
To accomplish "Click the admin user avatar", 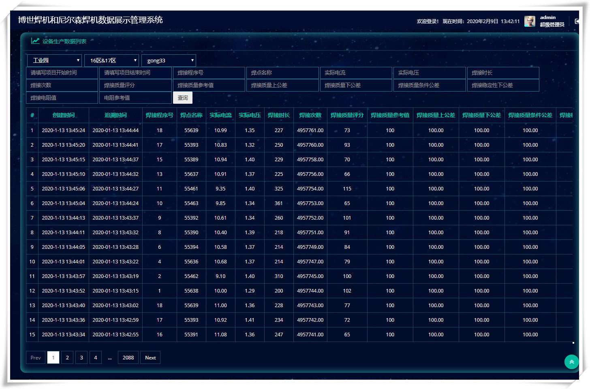I will click(x=530, y=21).
